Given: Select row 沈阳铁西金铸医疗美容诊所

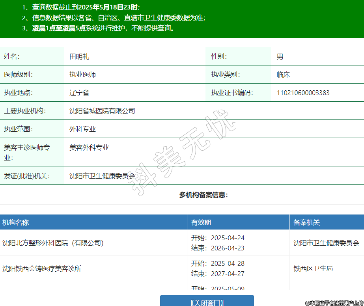Looking at the screenshot, I should pyautogui.click(x=42, y=269).
